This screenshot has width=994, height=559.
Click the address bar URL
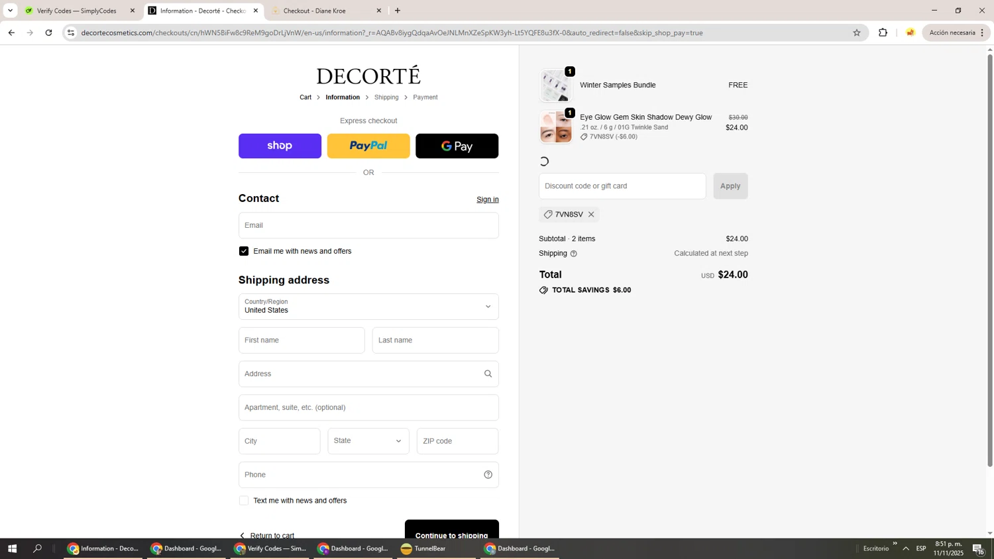[x=392, y=32]
